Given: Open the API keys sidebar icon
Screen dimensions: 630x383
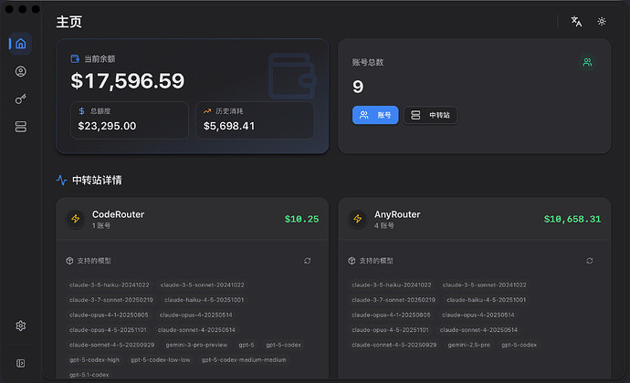Looking at the screenshot, I should coord(20,99).
